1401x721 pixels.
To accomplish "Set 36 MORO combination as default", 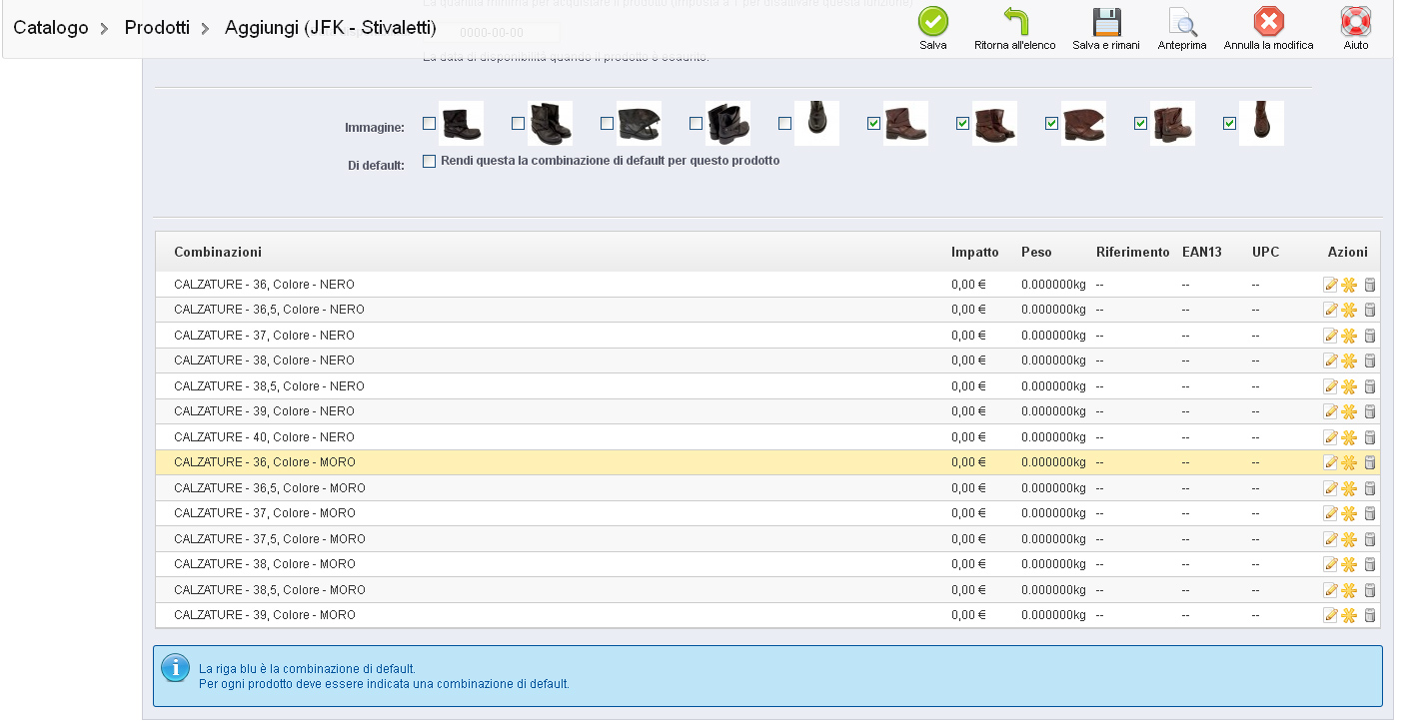I will point(1349,462).
